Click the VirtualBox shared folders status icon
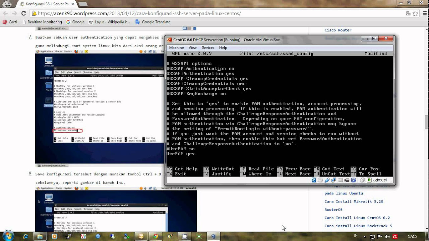This screenshot has width=429, height=241. click(x=340, y=180)
